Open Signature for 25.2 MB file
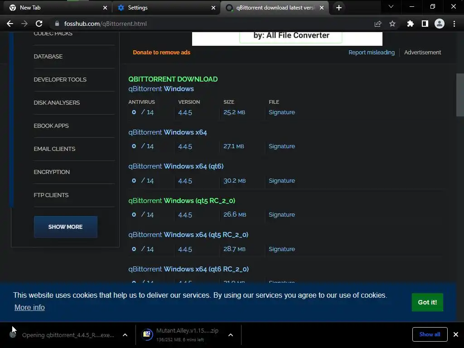The image size is (464, 348). (x=282, y=112)
